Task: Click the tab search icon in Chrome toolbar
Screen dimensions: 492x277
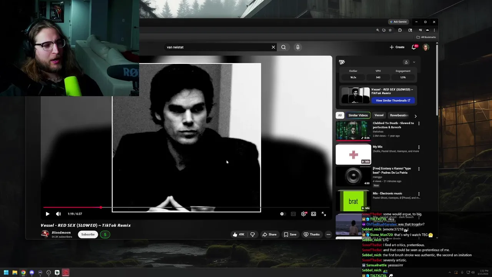Action: pos(410,30)
